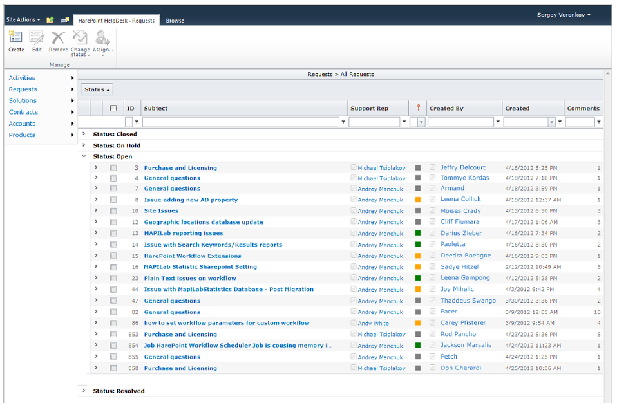
Task: Click the icon right of the folder icon
Action: pos(65,20)
